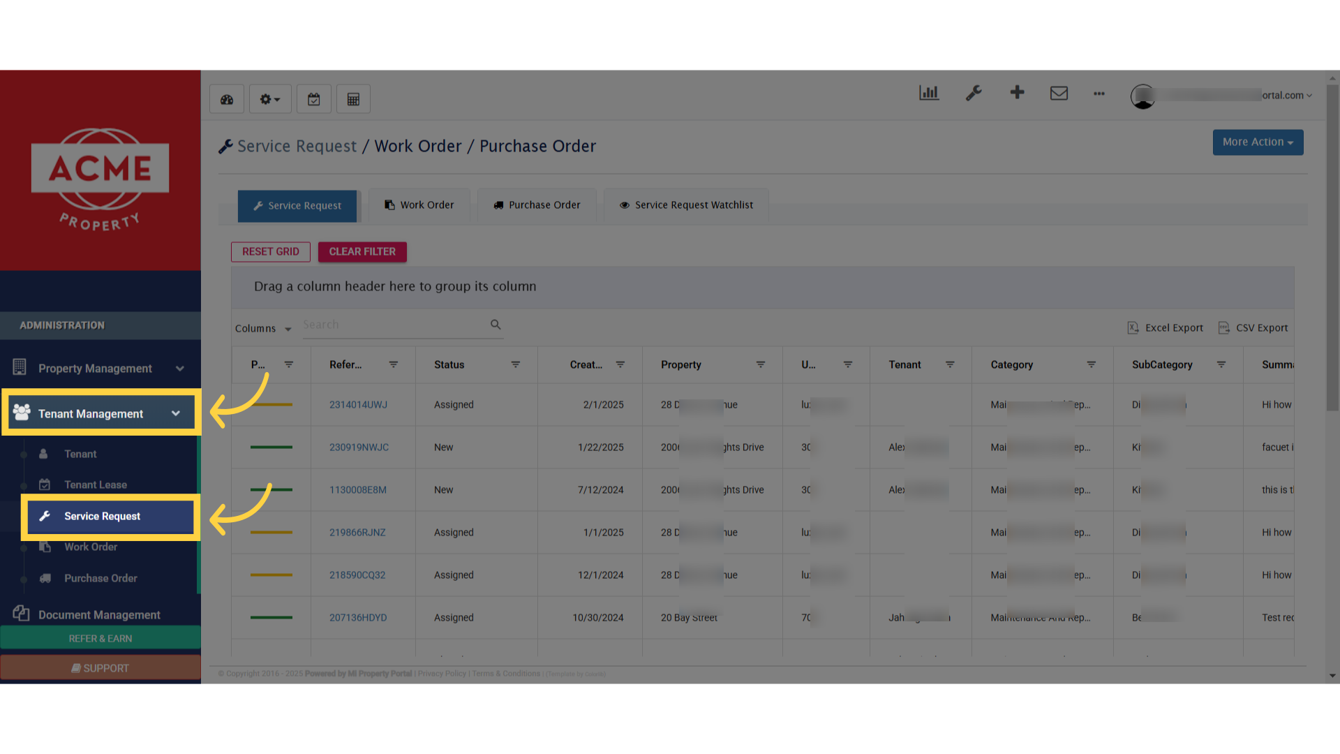The height and width of the screenshot is (754, 1340).
Task: Open the envelope mail icon
Action: 1059,93
